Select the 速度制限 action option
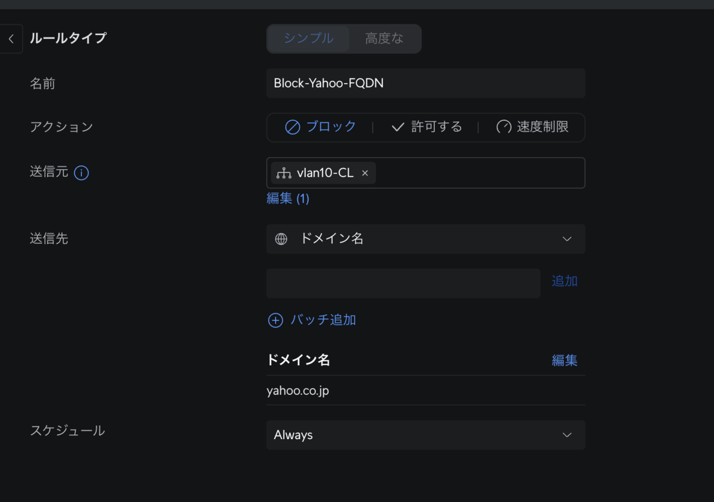This screenshot has width=714, height=502. point(533,127)
